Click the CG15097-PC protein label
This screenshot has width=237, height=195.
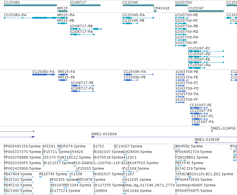pyautogui.click(x=202, y=116)
